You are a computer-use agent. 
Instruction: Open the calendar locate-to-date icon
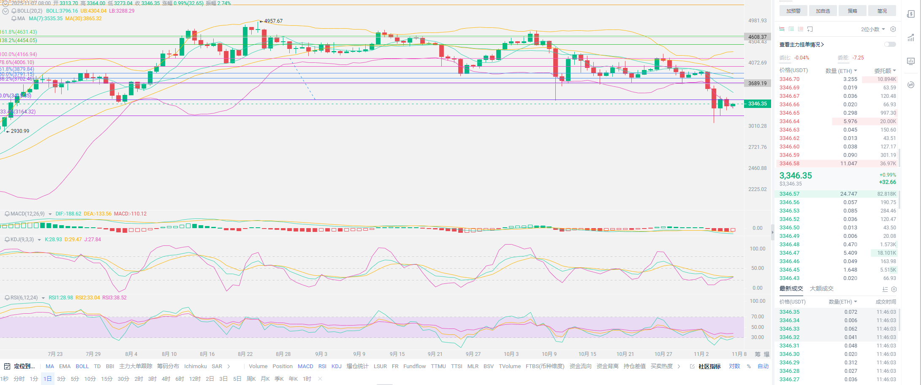7,366
